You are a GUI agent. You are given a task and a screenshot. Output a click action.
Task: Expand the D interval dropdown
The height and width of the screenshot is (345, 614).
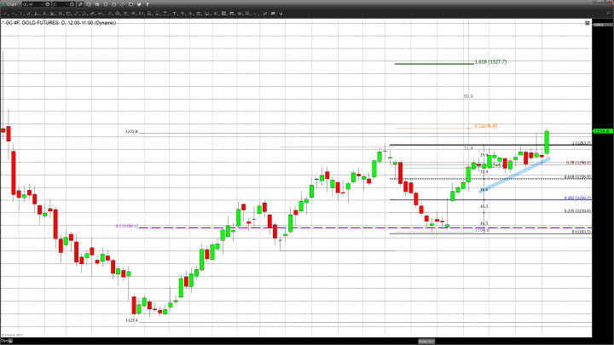[66, 4]
